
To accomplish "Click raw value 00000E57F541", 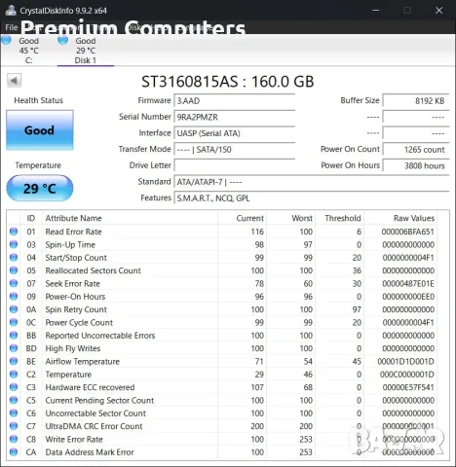I will coord(408,387).
